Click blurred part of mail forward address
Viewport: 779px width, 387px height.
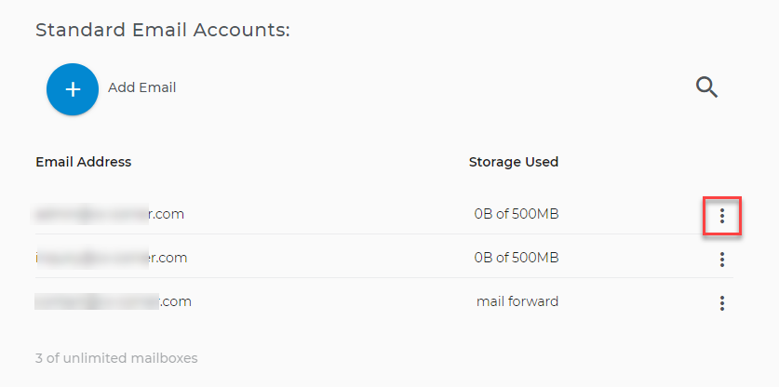pos(97,301)
